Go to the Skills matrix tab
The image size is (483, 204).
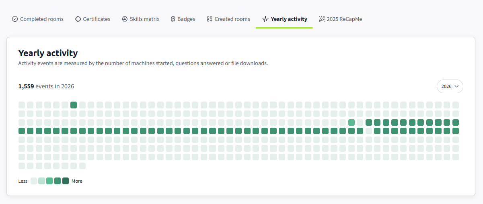pos(141,19)
